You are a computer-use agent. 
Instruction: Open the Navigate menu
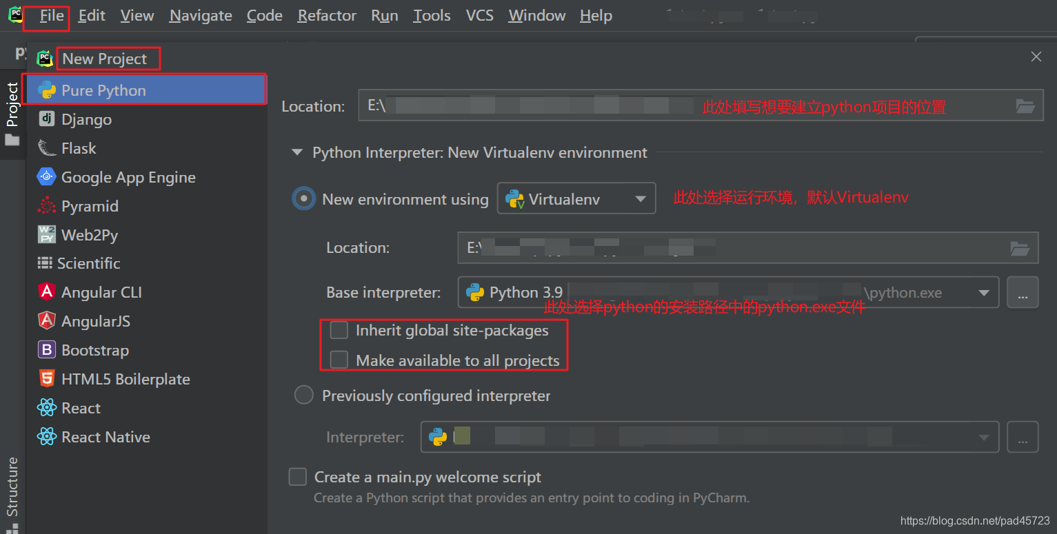[201, 15]
